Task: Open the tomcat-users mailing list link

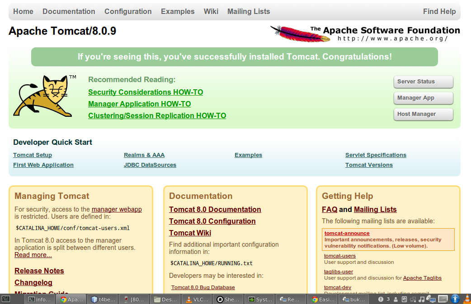Action: (x=340, y=256)
